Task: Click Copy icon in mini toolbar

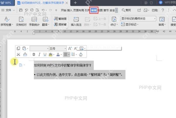Action: tap(18, 48)
